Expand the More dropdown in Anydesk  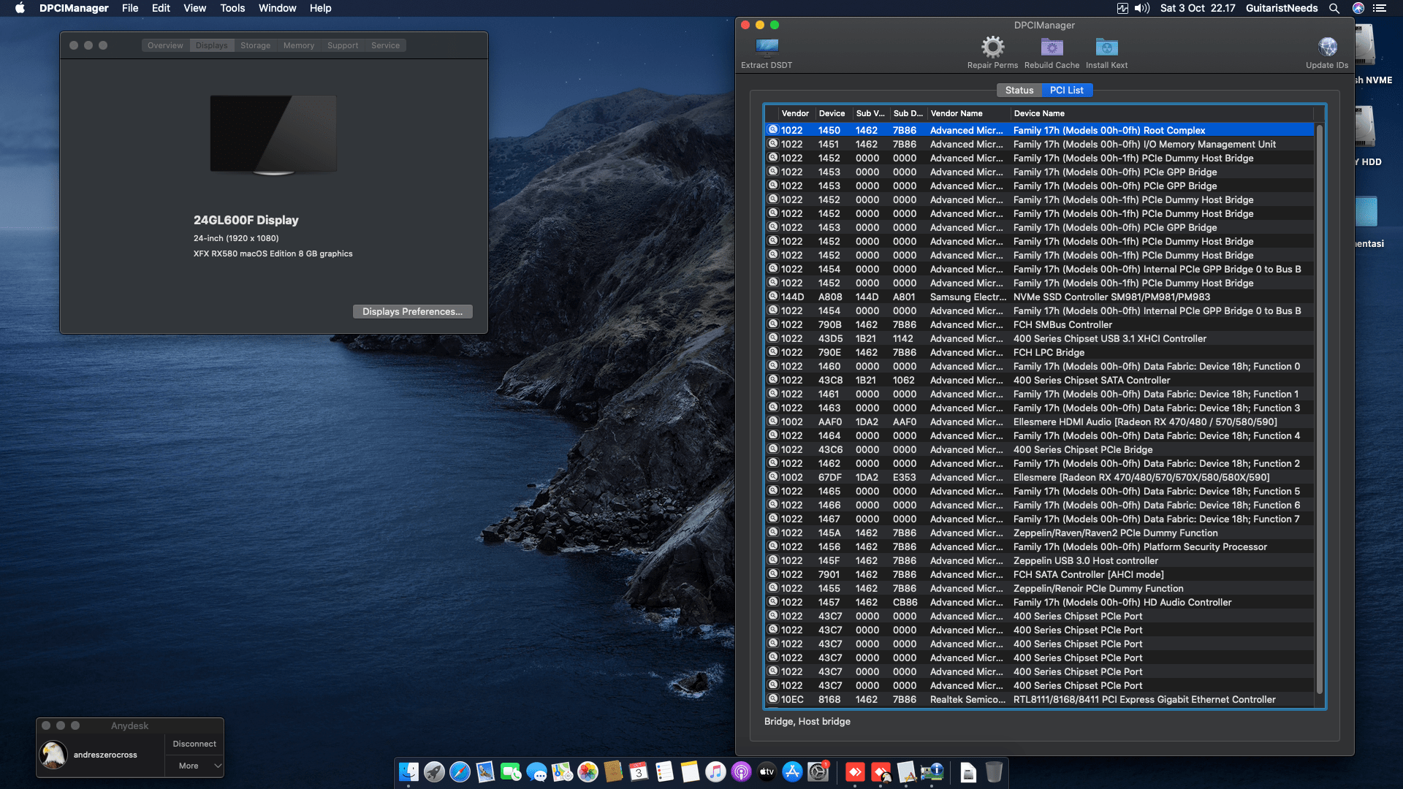click(194, 766)
